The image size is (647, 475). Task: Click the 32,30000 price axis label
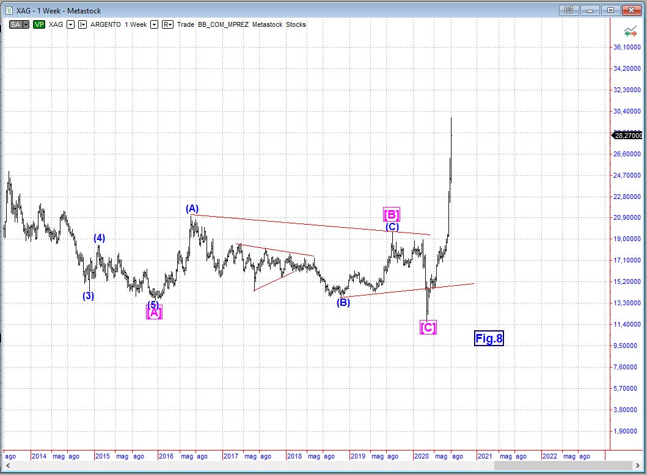click(627, 90)
